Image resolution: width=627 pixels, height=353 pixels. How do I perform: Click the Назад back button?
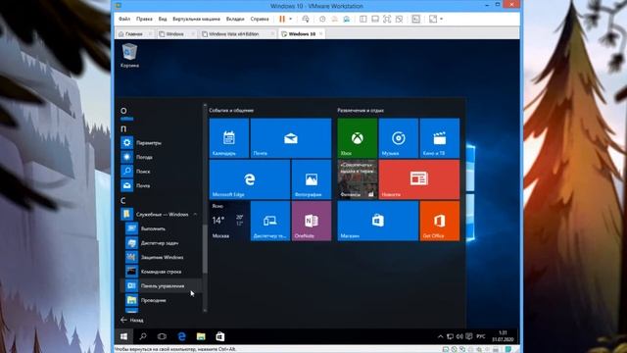click(132, 321)
